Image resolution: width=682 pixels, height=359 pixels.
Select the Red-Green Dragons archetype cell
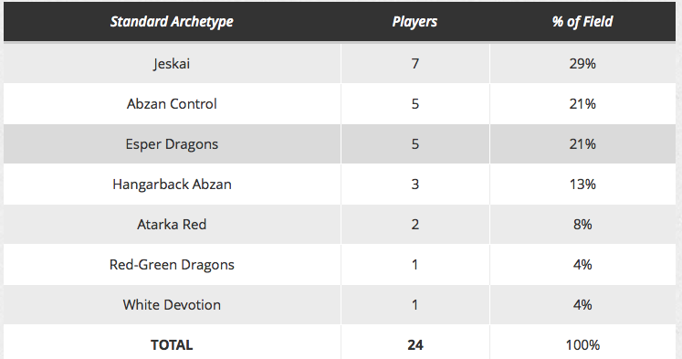(x=172, y=265)
